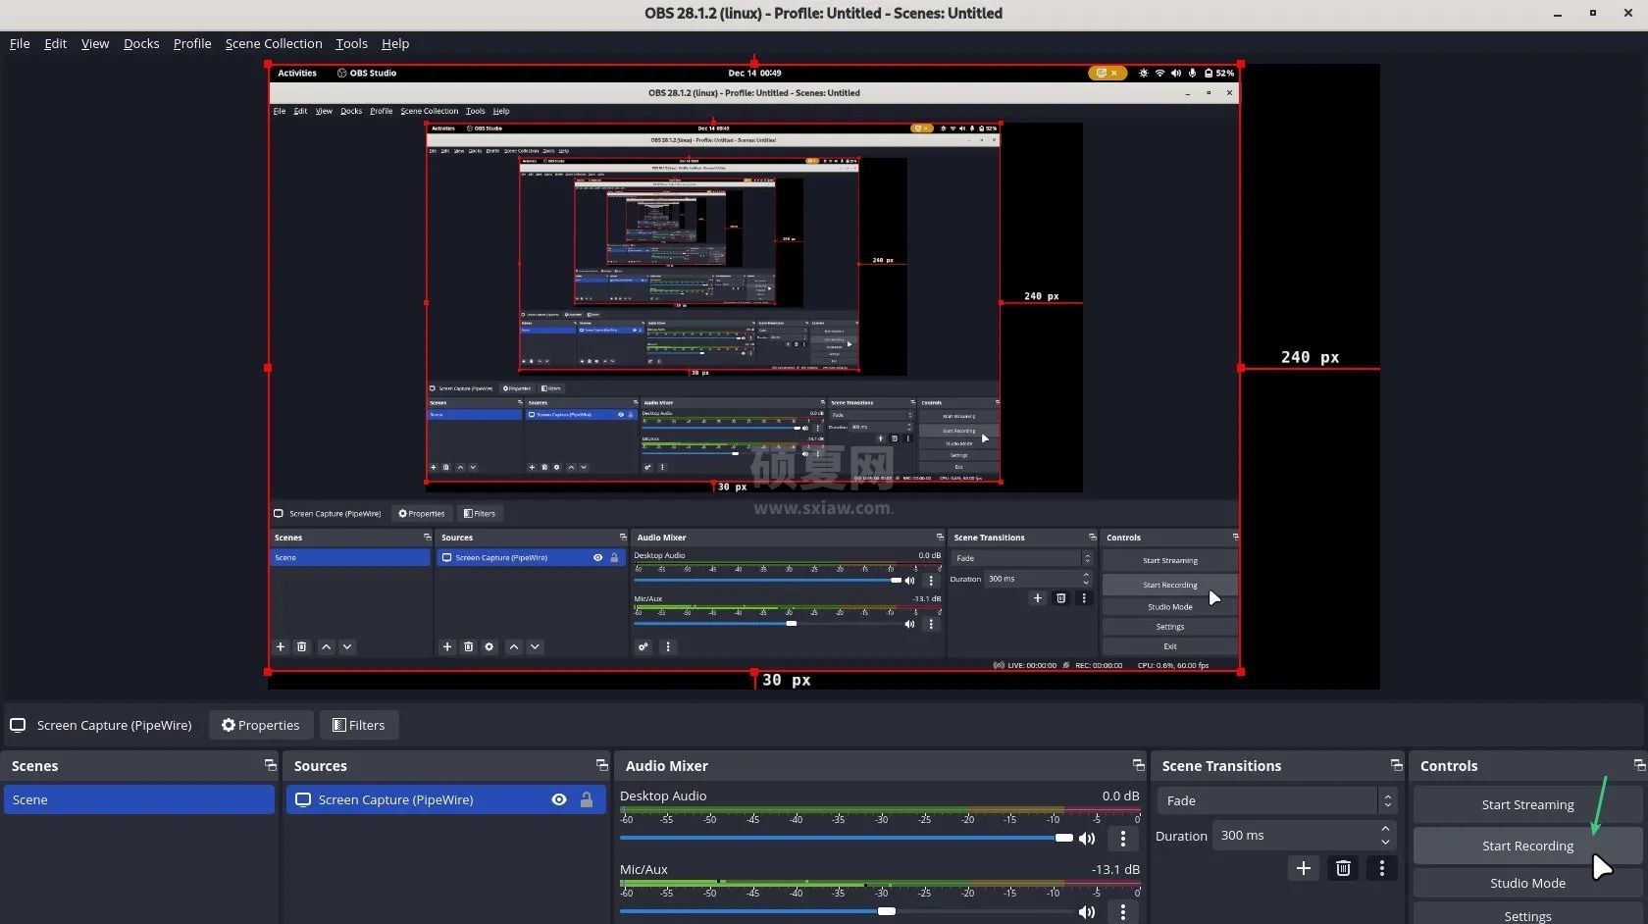
Task: Open the Profile menu
Action: (x=192, y=43)
